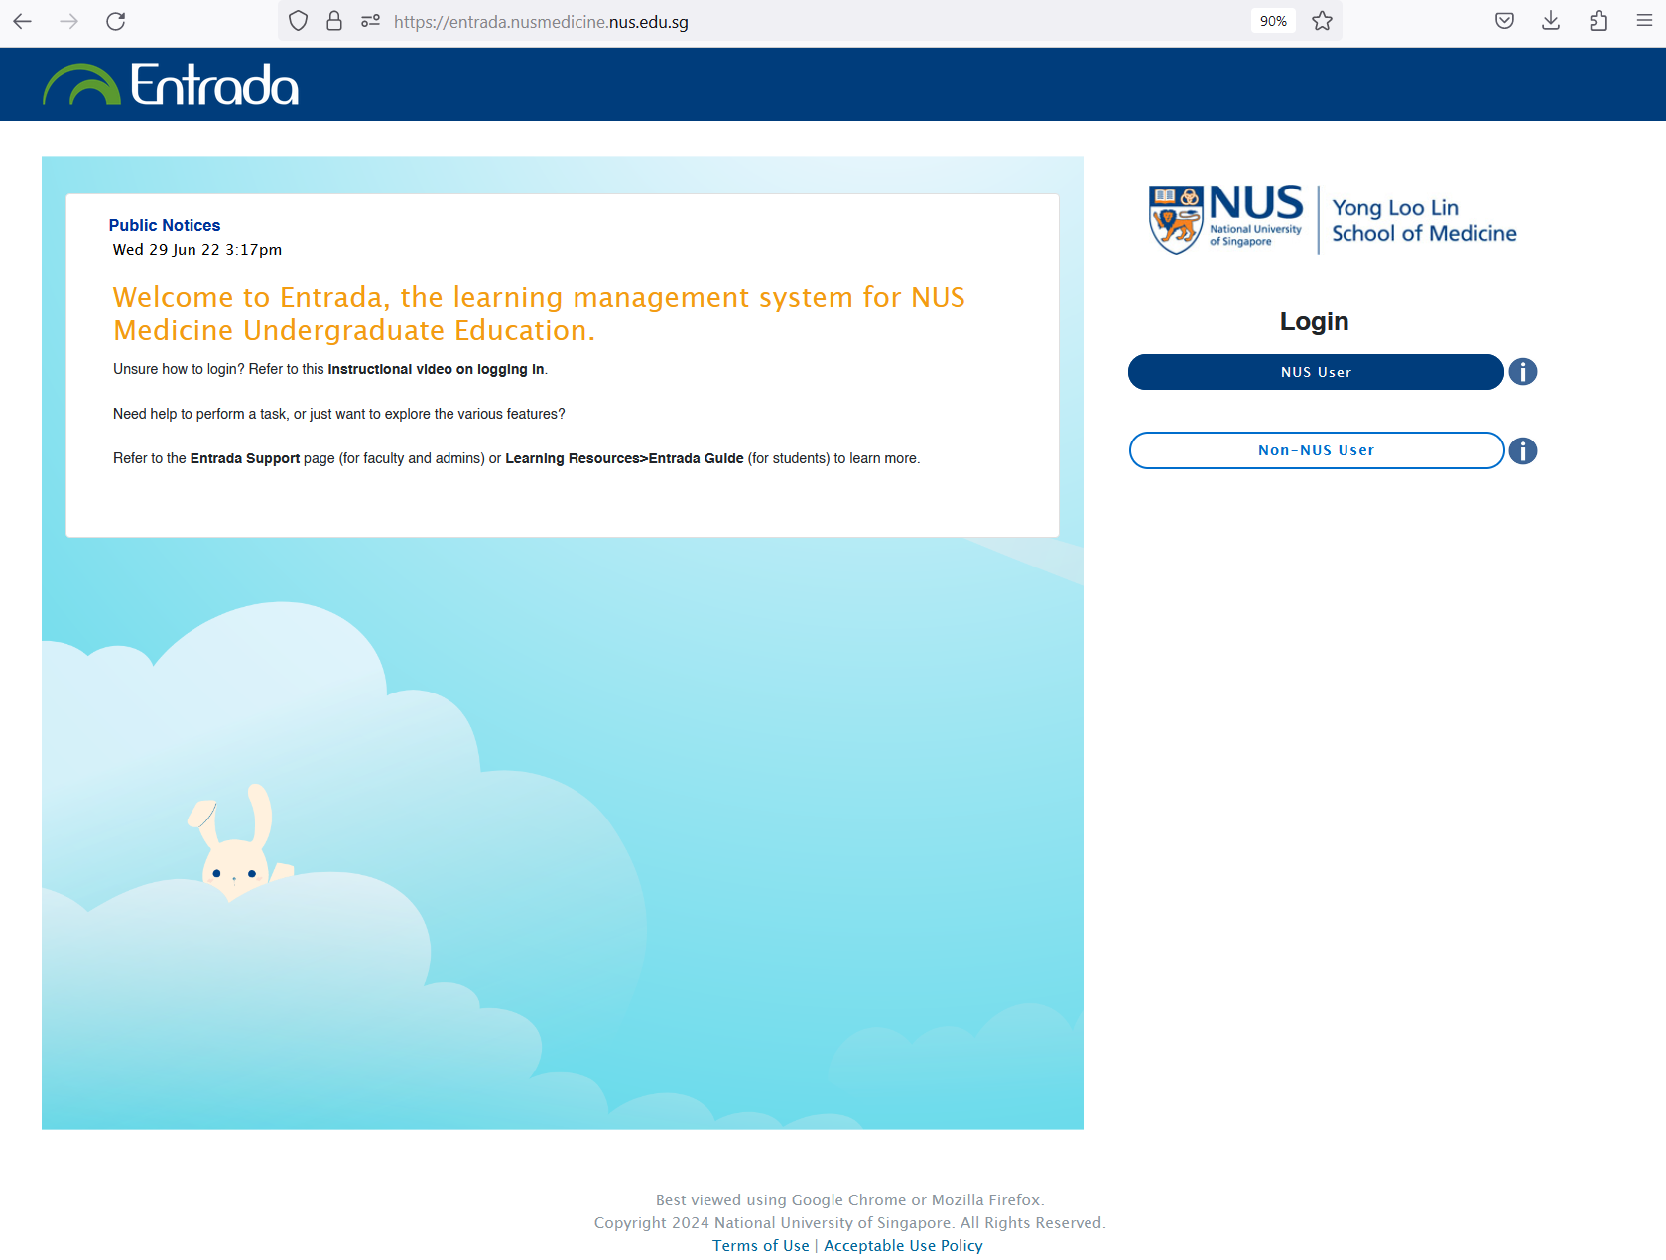Image resolution: width=1666 pixels, height=1260 pixels.
Task: Click the info icon beside Non-NUS User
Action: [1523, 451]
